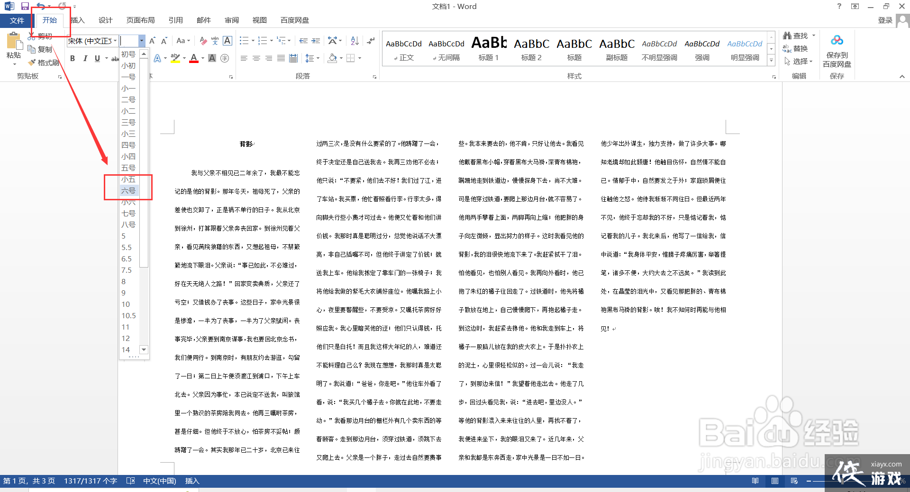The image size is (910, 492).
Task: Toggle italic formatting
Action: (85, 58)
